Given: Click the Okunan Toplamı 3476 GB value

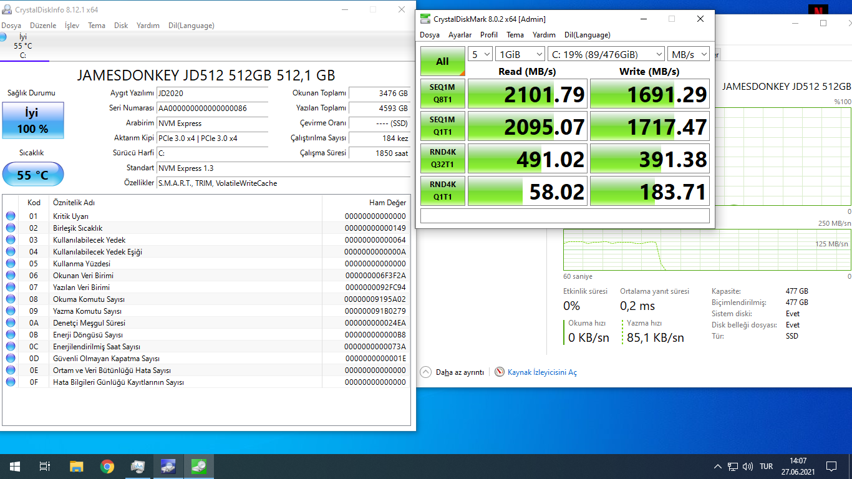Looking at the screenshot, I should (x=379, y=94).
